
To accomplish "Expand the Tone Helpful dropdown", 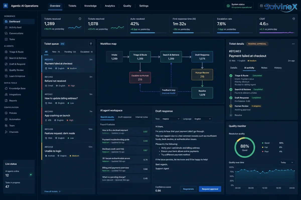I will (171, 119).
